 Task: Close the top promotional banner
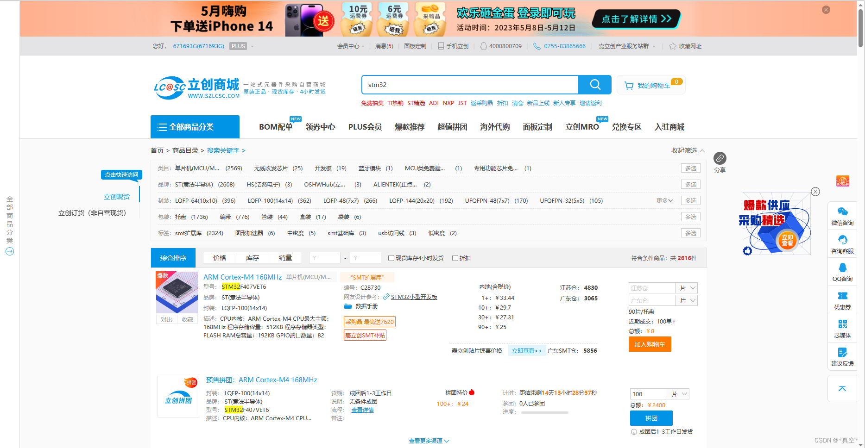pyautogui.click(x=826, y=10)
